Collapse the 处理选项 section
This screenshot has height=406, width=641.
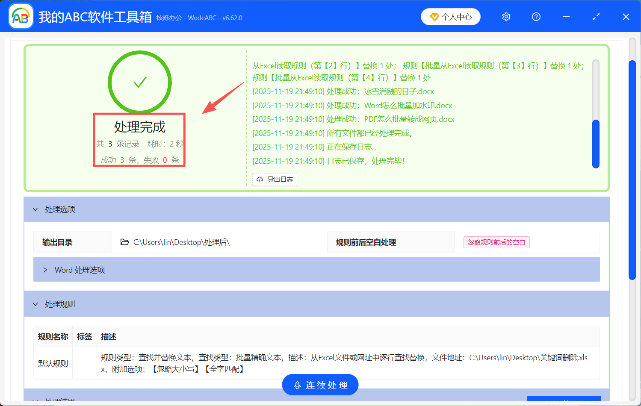click(54, 209)
